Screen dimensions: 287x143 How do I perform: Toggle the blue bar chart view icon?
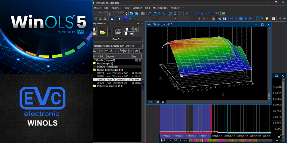pos(137,13)
